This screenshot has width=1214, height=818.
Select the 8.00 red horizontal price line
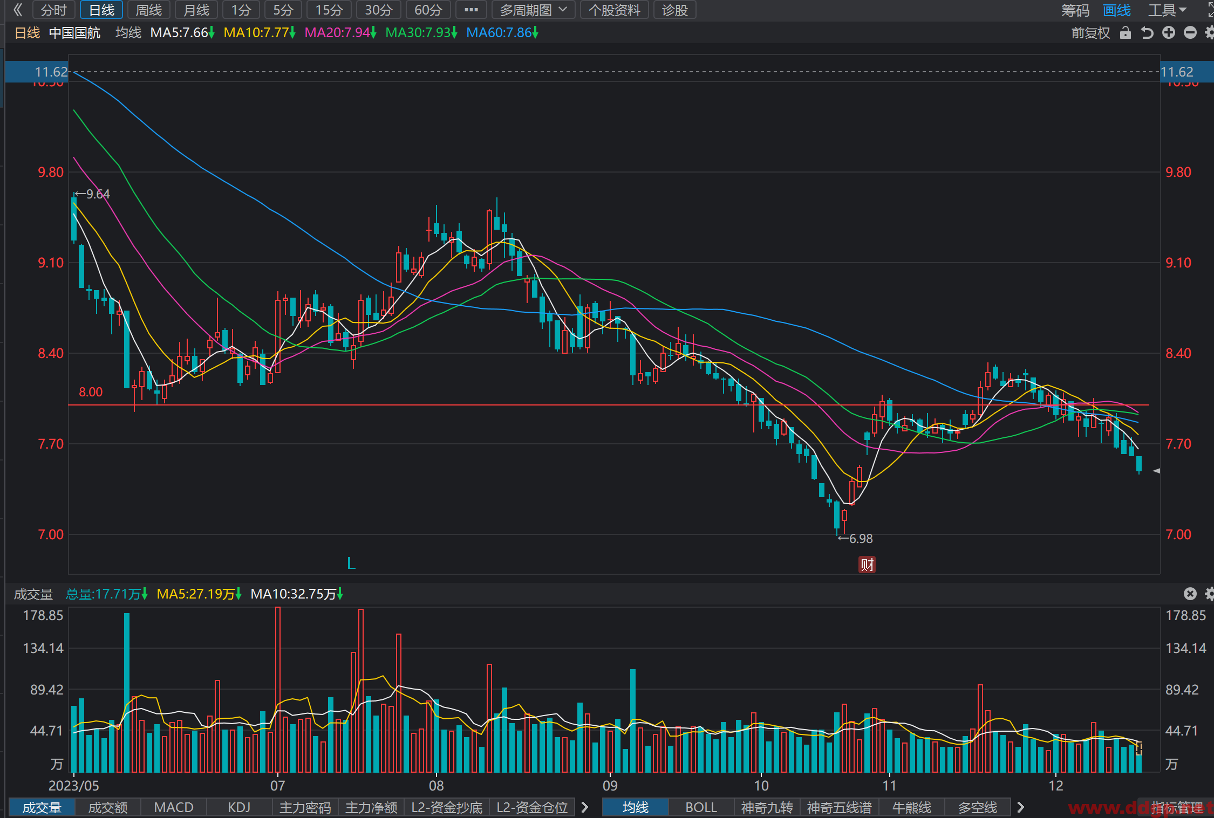point(609,404)
